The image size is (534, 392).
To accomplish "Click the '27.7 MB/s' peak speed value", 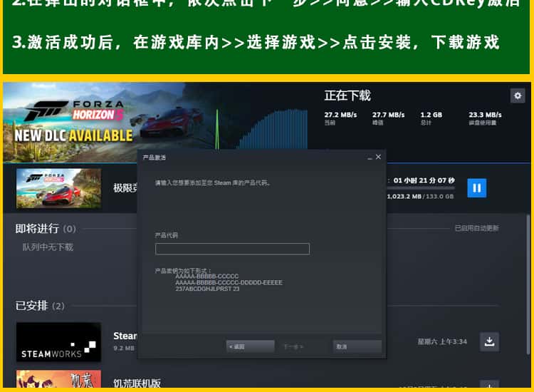I will [388, 115].
